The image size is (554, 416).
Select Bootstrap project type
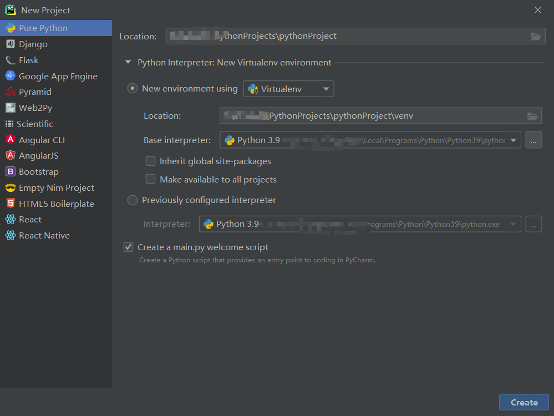(56, 172)
